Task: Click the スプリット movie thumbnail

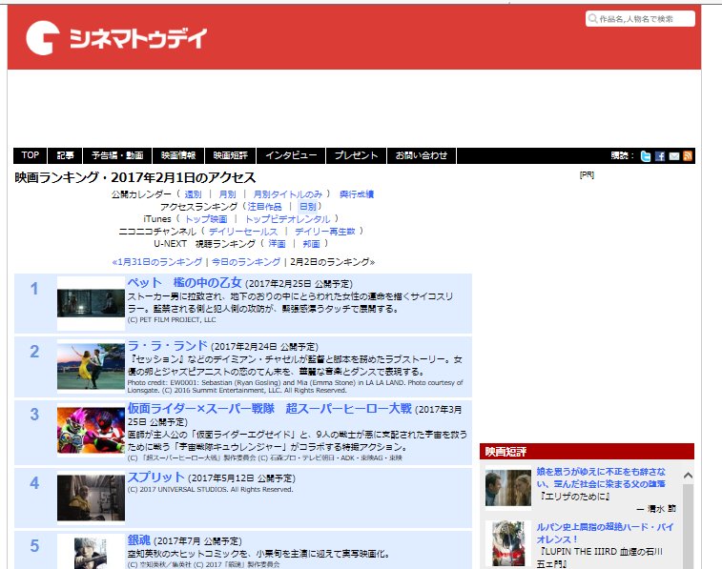Action: tap(92, 498)
